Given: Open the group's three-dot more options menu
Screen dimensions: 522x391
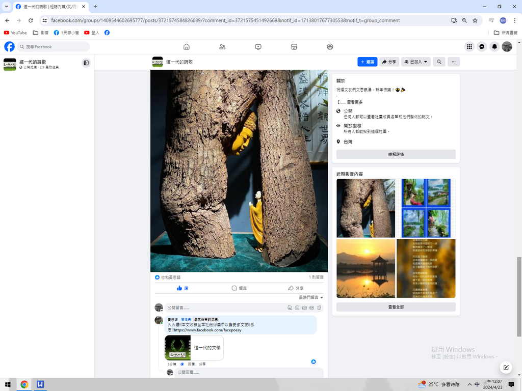Looking at the screenshot, I should (x=453, y=62).
